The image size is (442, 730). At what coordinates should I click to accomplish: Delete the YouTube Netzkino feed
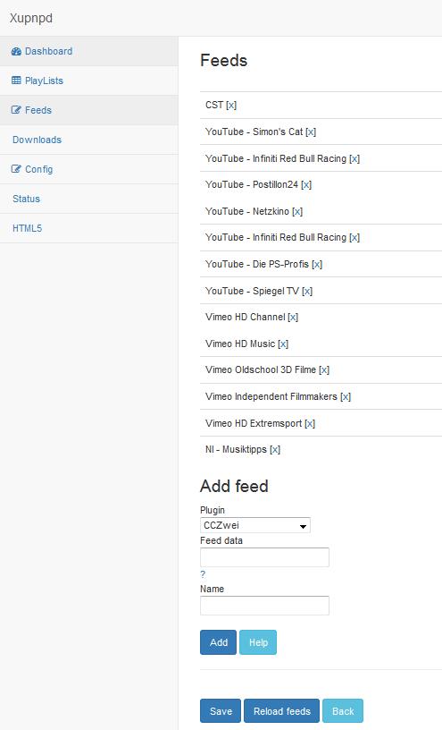pos(297,211)
